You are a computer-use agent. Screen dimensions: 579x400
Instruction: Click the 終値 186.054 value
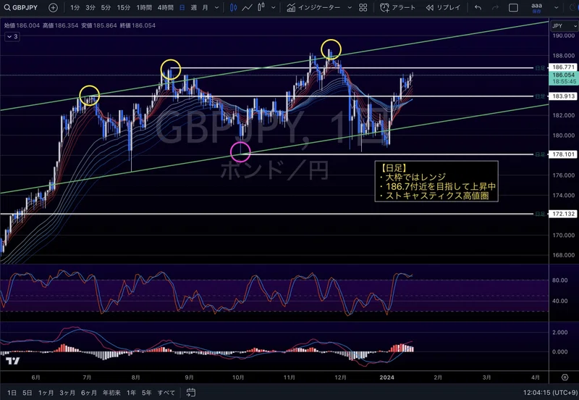coord(143,25)
